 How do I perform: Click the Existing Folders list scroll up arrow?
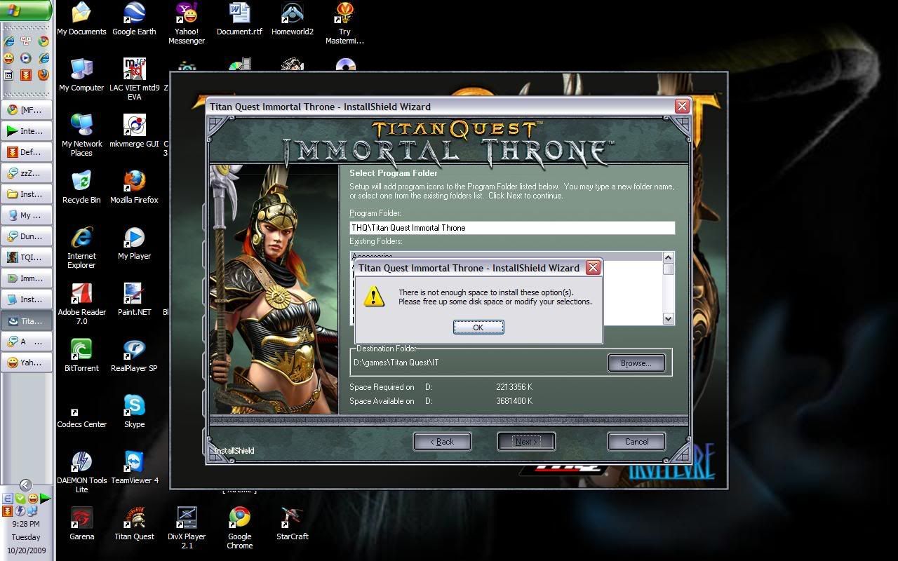pyautogui.click(x=669, y=257)
